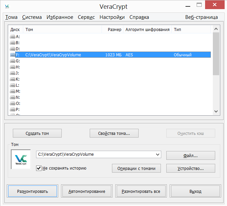
Task: Open the Система menu
Action: [32, 17]
